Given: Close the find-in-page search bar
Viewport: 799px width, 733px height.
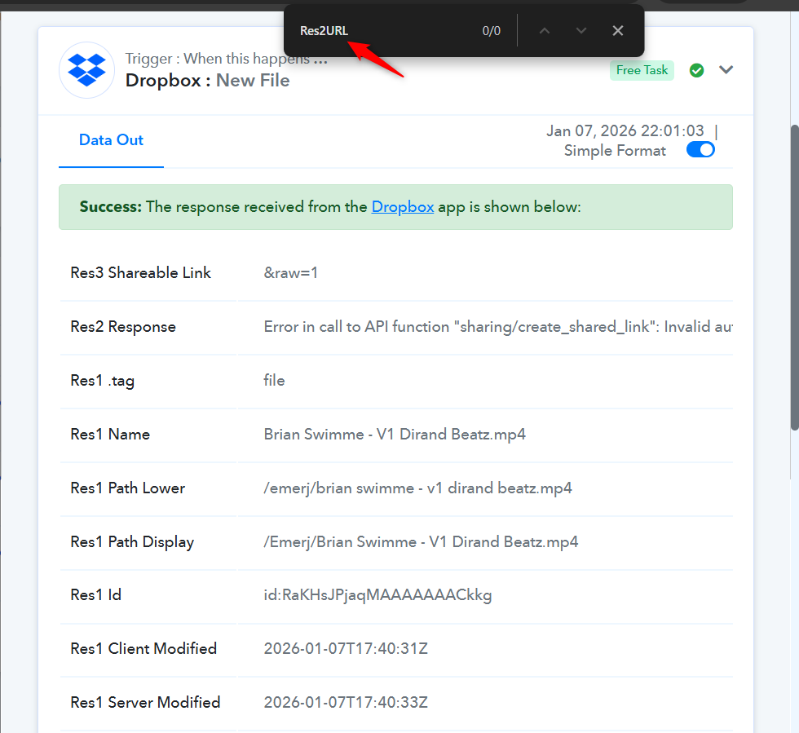Looking at the screenshot, I should (x=618, y=31).
